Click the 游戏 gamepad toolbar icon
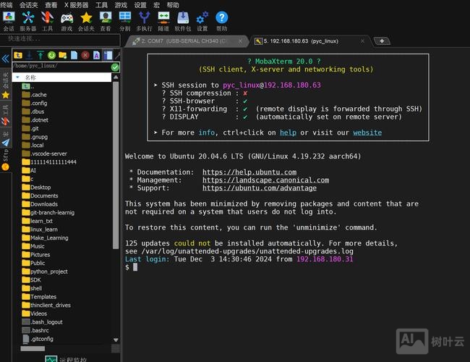This screenshot has height=362, width=470. click(x=67, y=21)
